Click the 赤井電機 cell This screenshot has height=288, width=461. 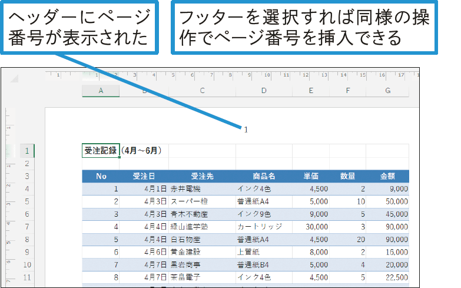(x=203, y=189)
